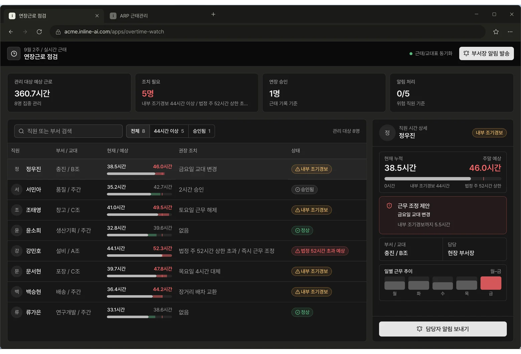Click the 서 avatar for 서민아
521x354 pixels.
(x=17, y=190)
